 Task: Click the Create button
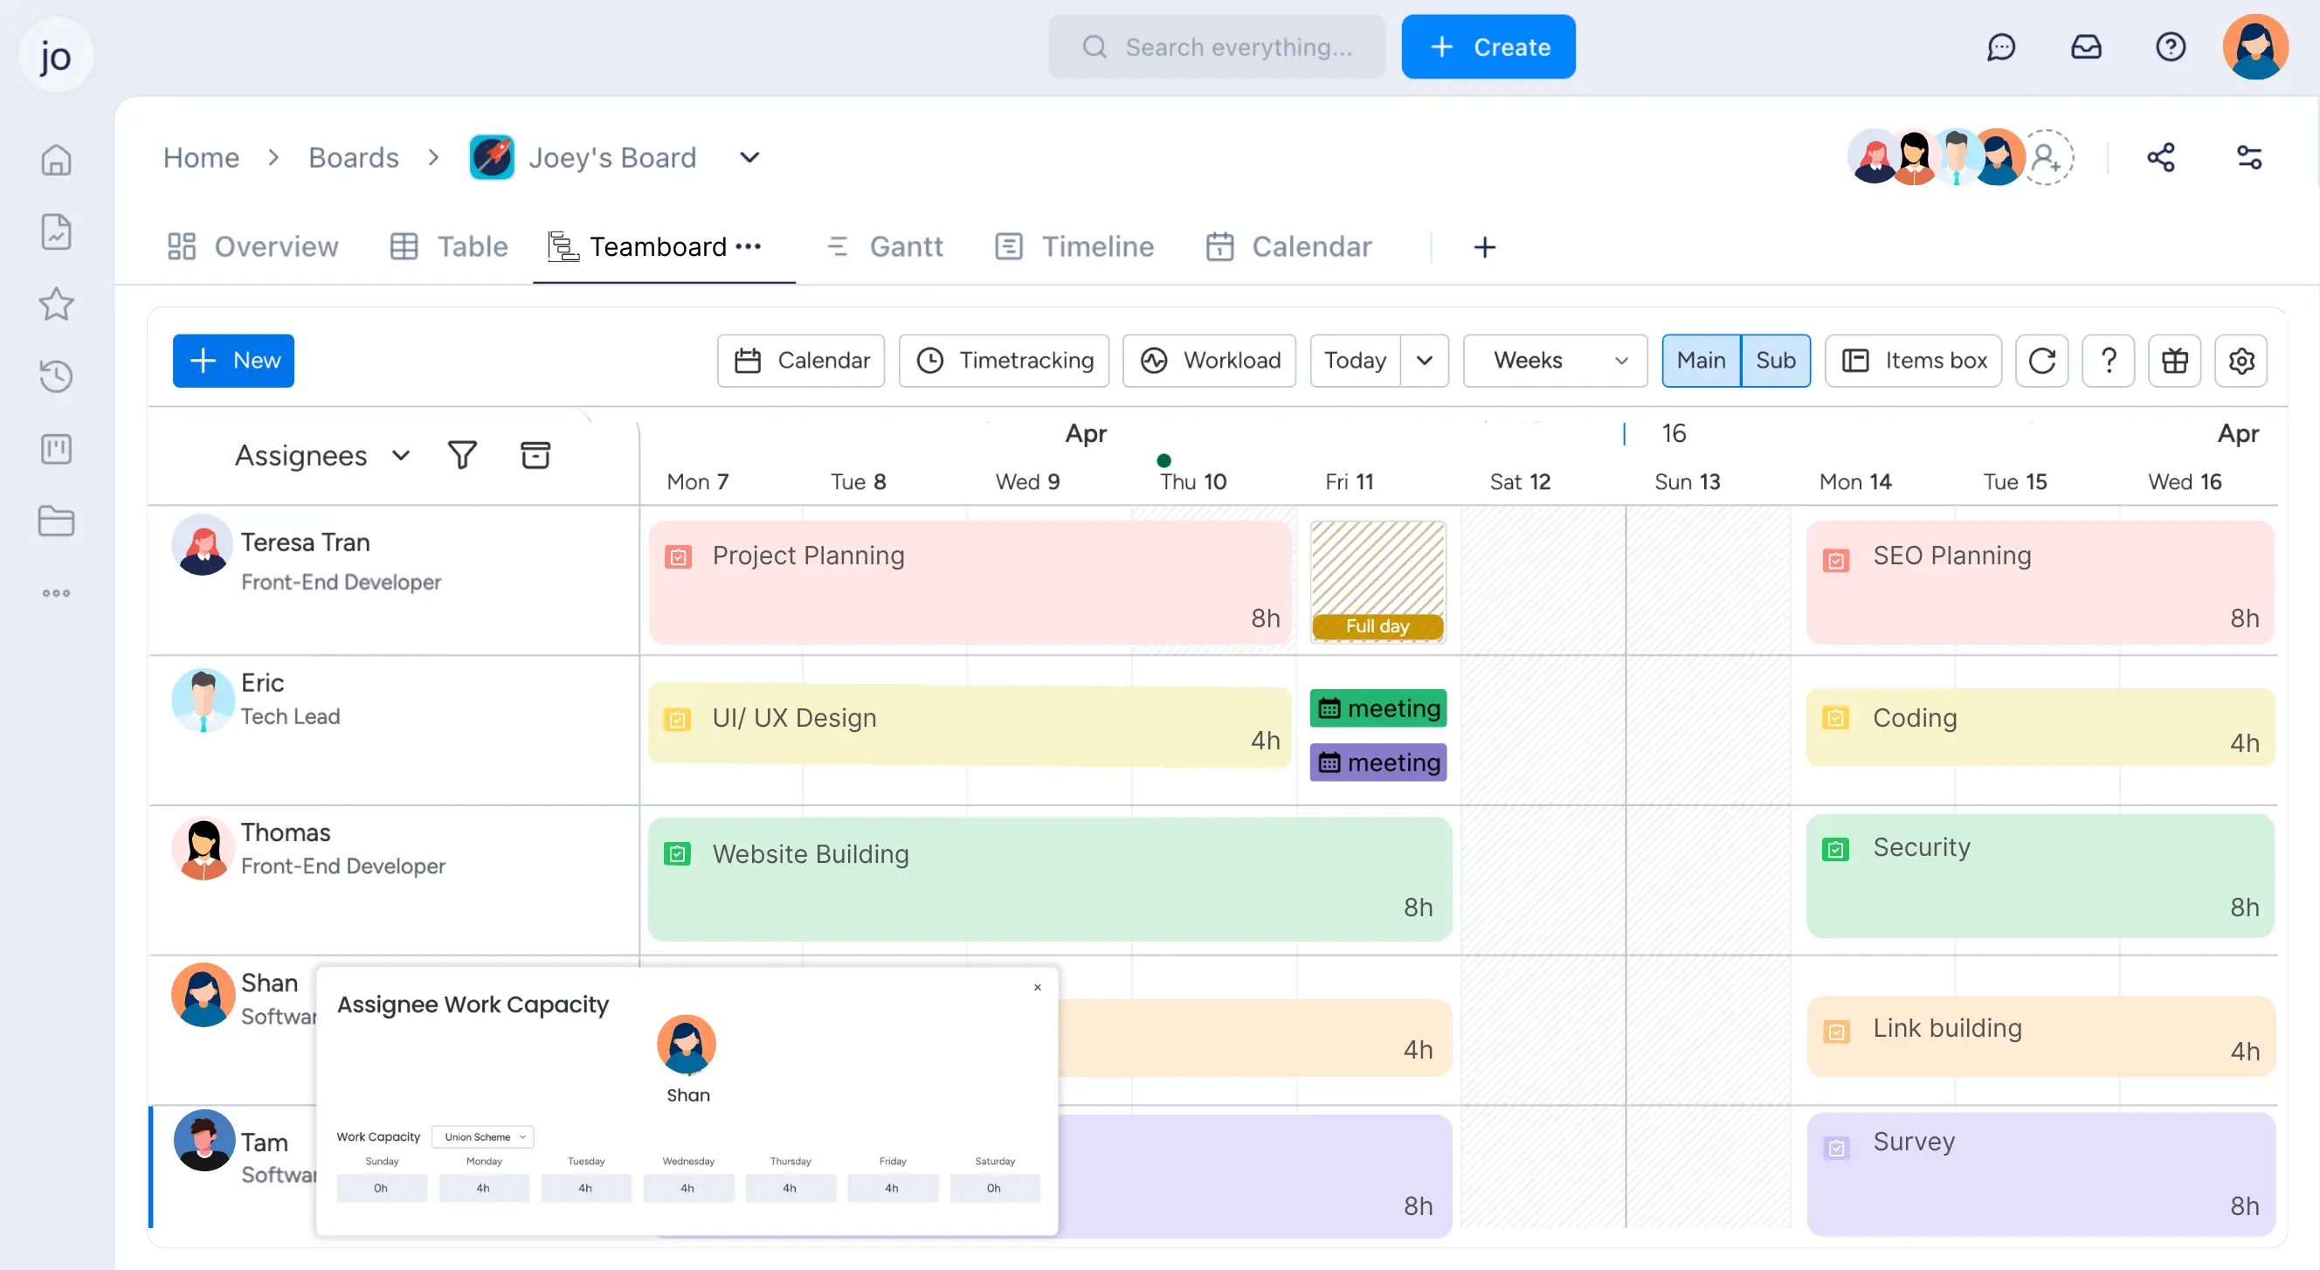1488,46
